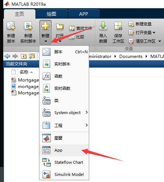Open the System object submenu

[x=64, y=113]
